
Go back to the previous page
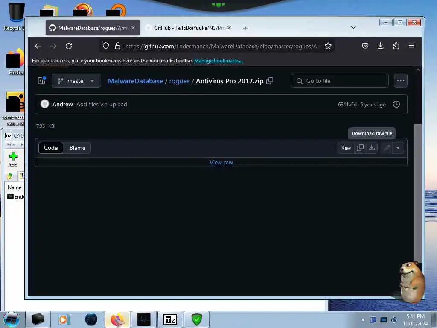click(38, 46)
